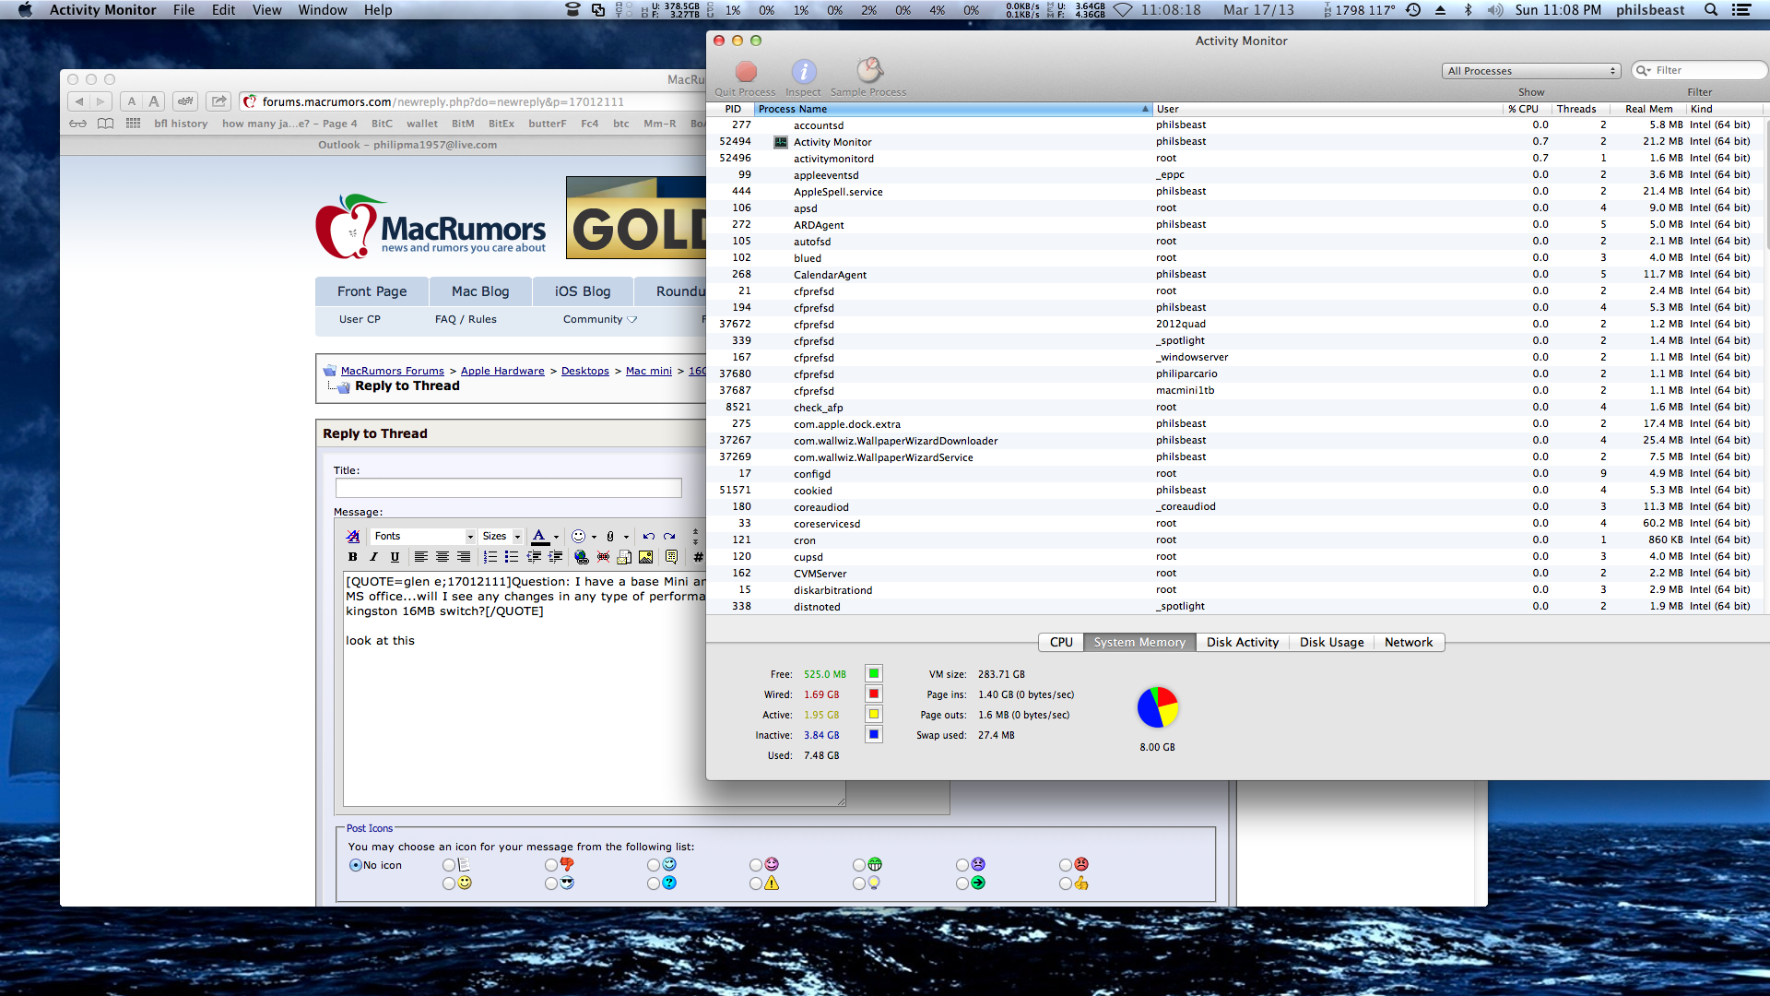Insert an image with the picture icon
This screenshot has width=1770, height=996.
(645, 557)
